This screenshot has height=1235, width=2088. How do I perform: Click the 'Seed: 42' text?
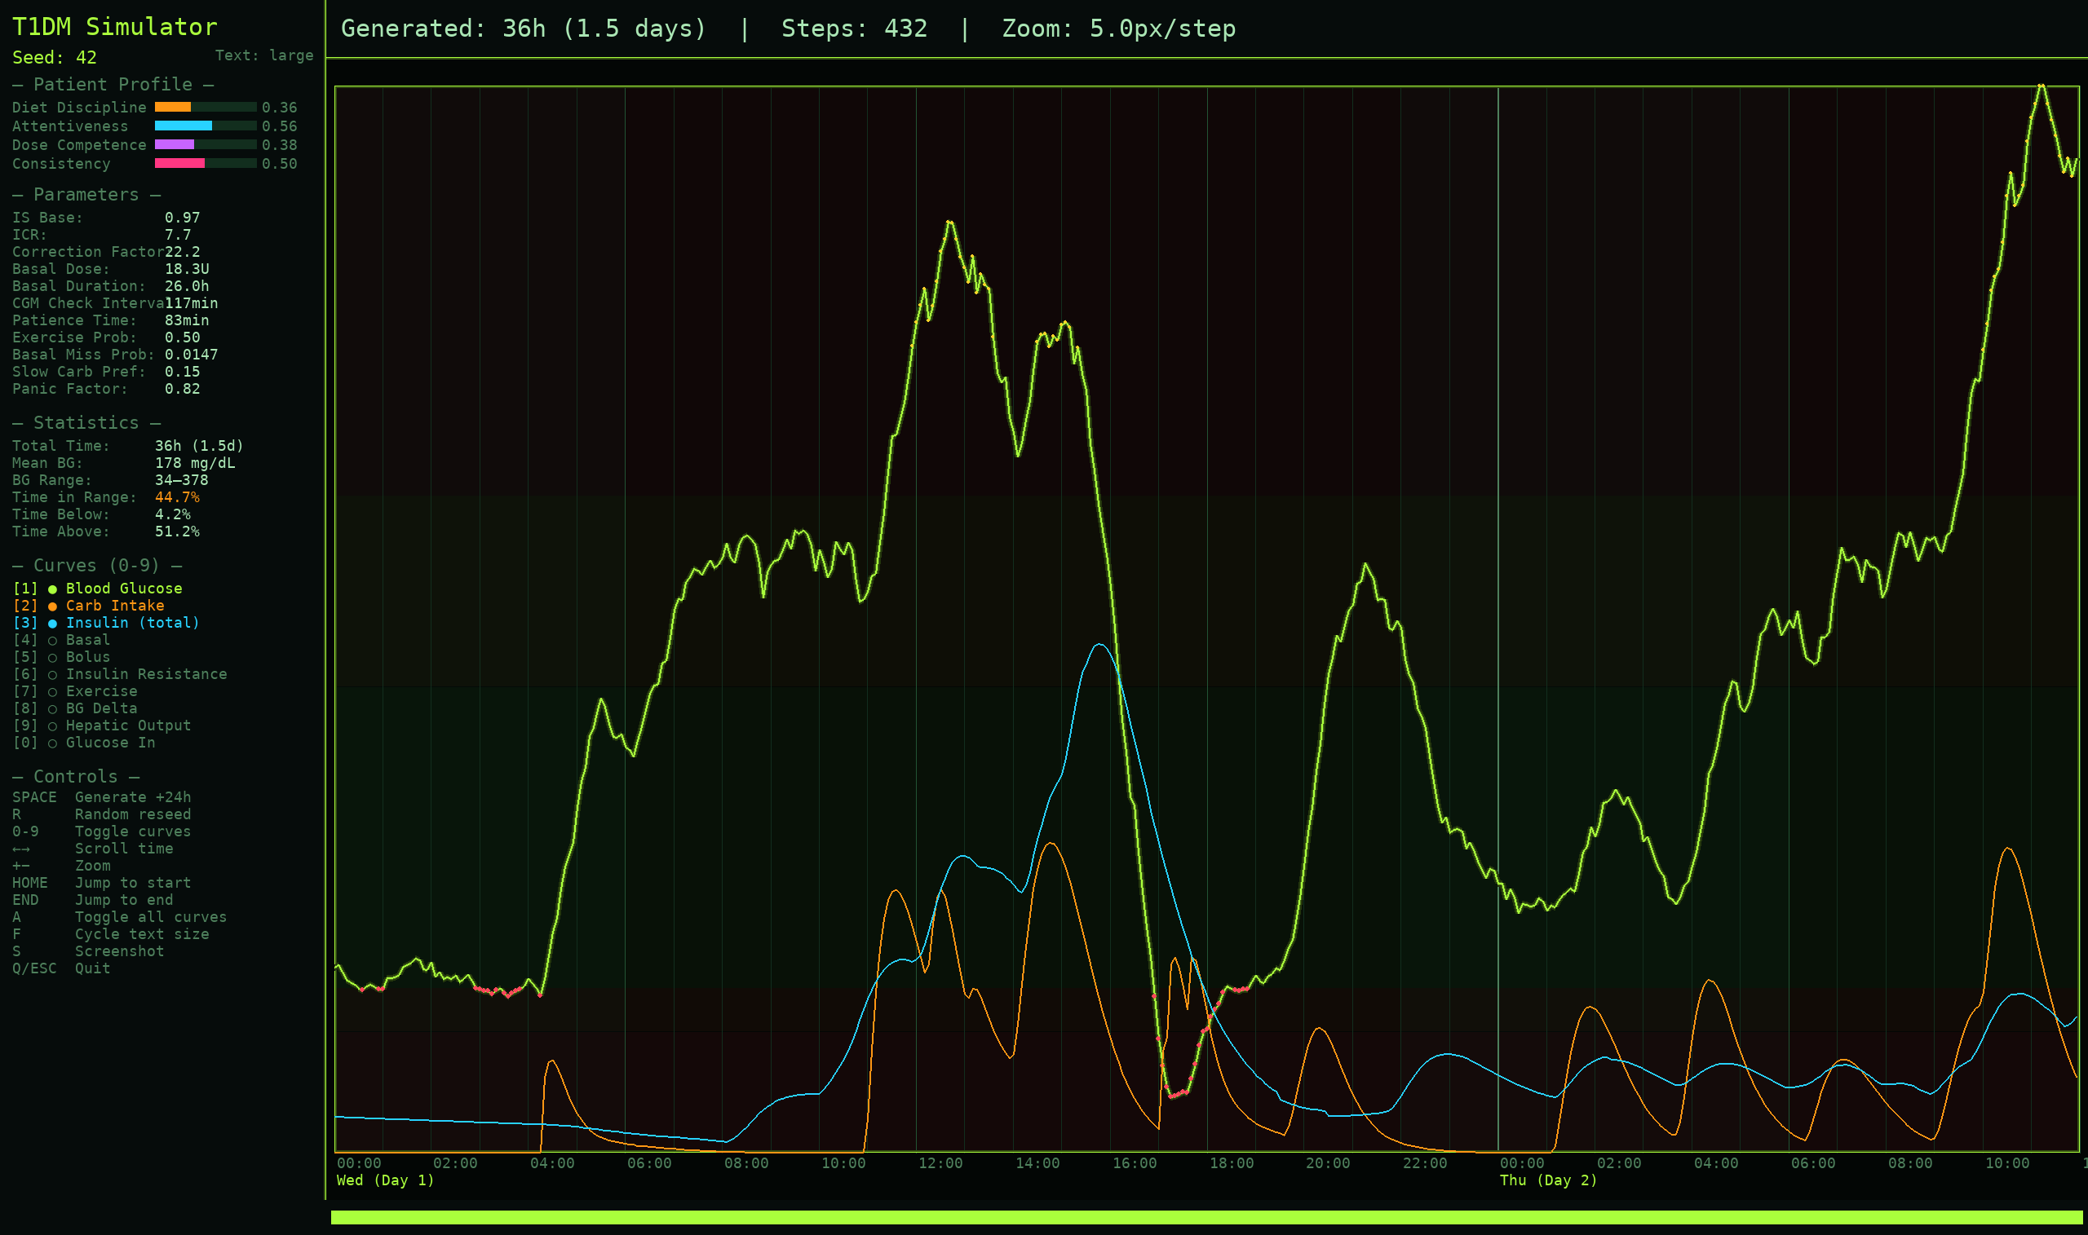(x=54, y=57)
